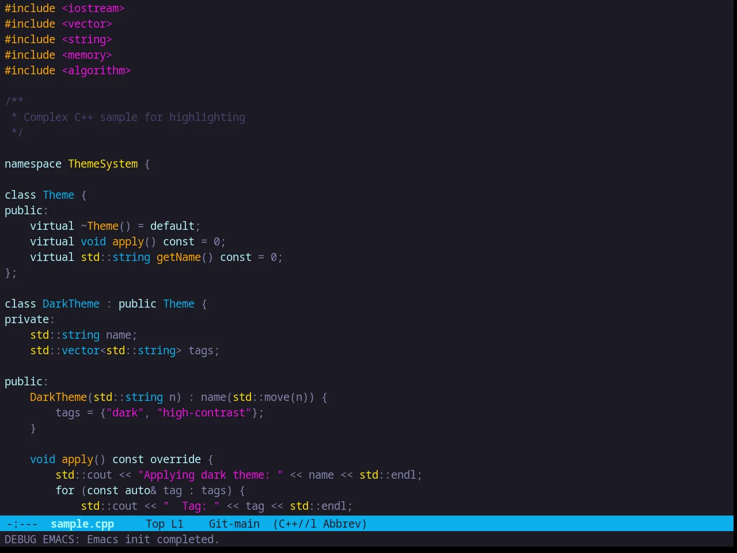Click 'apply' in virtual void apply declaration

[x=128, y=241]
